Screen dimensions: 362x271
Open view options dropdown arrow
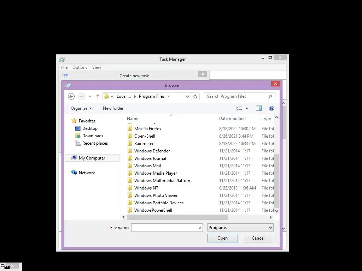coord(247,108)
